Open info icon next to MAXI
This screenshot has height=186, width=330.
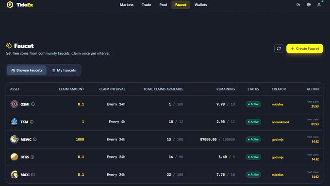click(33, 174)
